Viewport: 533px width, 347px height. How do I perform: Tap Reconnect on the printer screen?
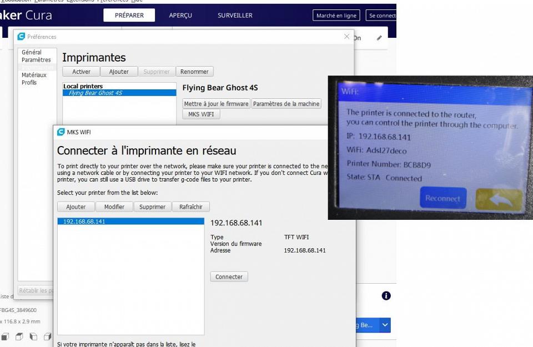(443, 198)
